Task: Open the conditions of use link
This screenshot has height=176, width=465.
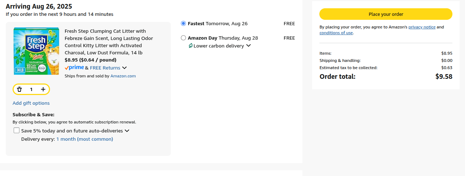Action: coord(336,33)
